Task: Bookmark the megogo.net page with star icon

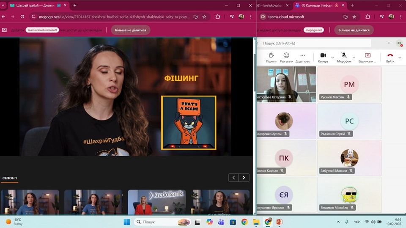Action: point(204,17)
